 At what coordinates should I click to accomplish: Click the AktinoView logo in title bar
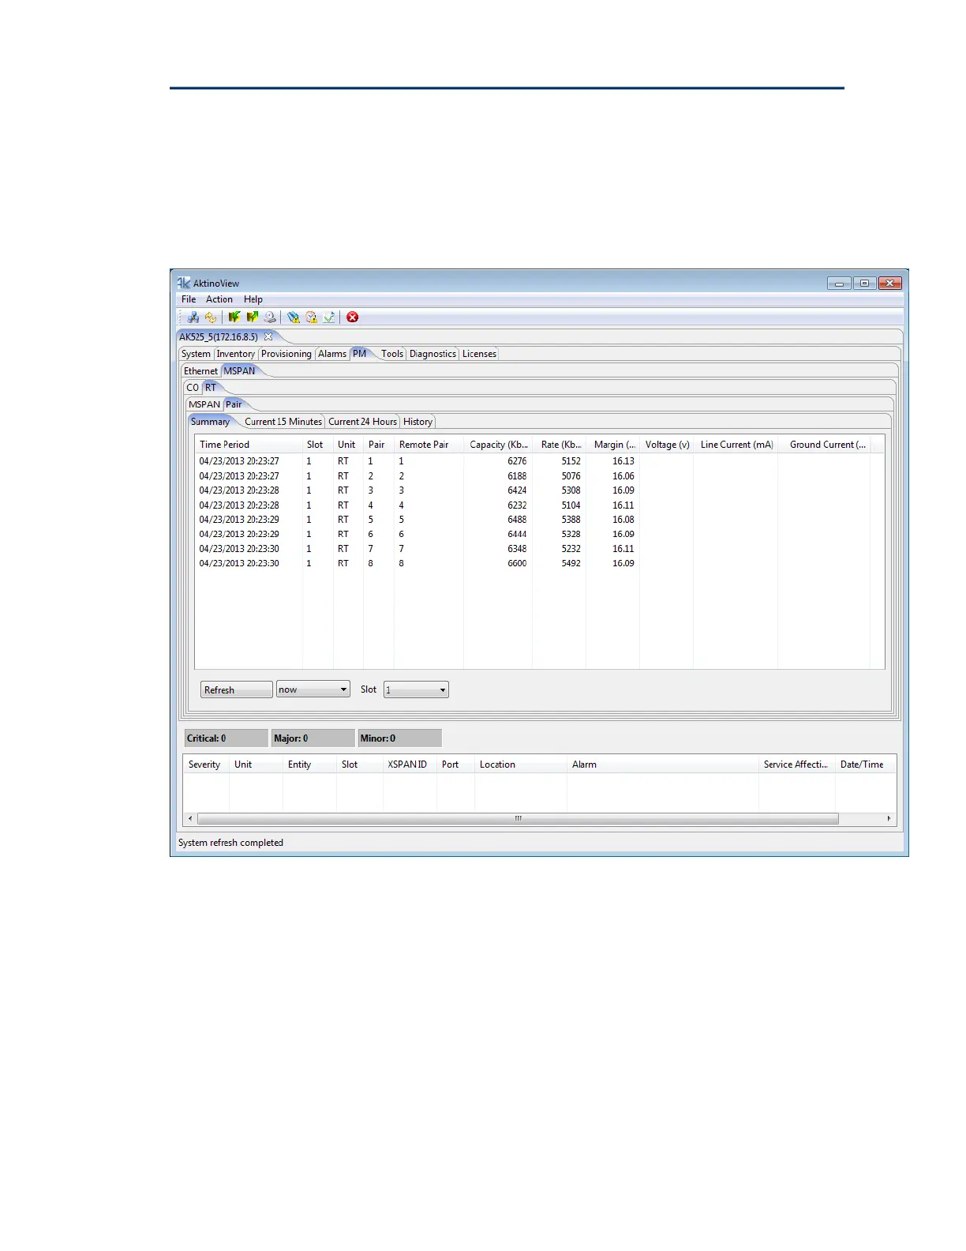point(184,283)
